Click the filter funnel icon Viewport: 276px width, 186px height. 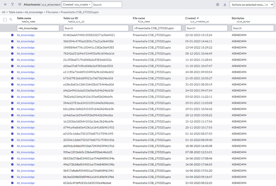tap(12, 4)
